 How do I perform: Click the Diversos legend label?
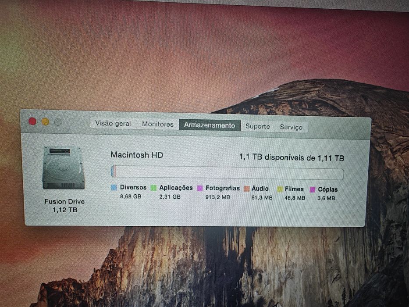133,187
